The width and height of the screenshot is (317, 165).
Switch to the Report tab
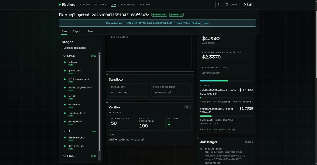click(x=77, y=31)
